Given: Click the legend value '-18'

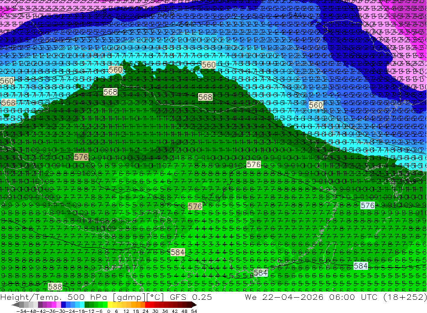Looking at the screenshot, I should click(x=80, y=311).
